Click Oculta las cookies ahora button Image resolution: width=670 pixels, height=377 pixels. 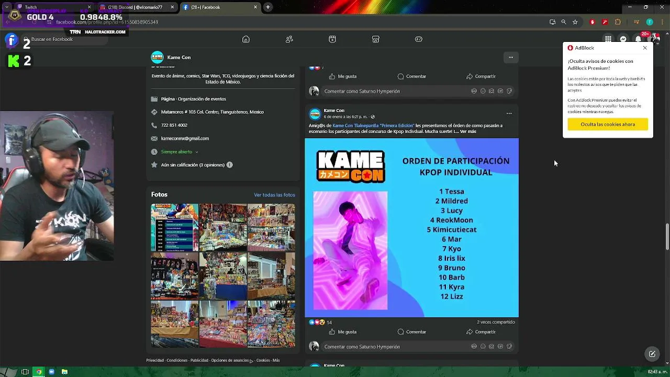pos(608,124)
